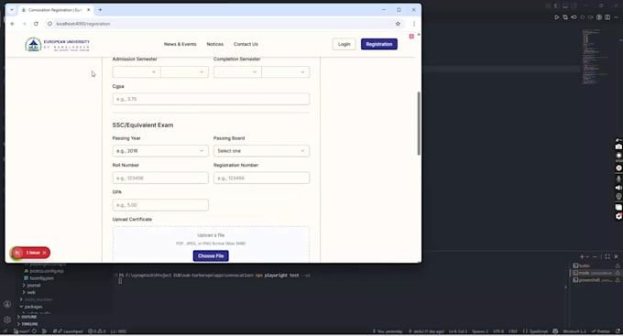Reload the registration page
Image resolution: width=623 pixels, height=336 pixels.
pyautogui.click(x=36, y=24)
